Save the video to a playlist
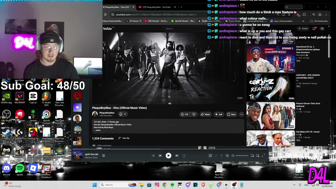 tap(231, 114)
